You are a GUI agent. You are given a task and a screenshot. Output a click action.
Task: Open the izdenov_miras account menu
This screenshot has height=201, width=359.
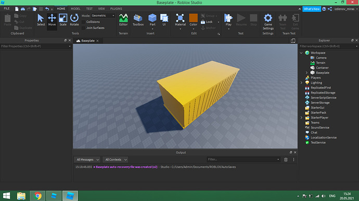pos(345,9)
